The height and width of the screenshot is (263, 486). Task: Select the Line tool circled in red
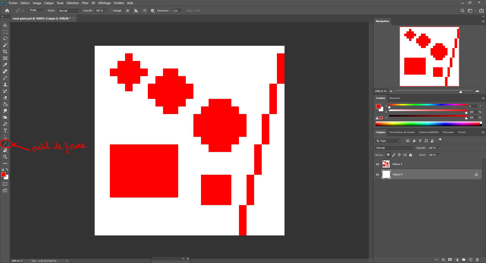pos(5,144)
